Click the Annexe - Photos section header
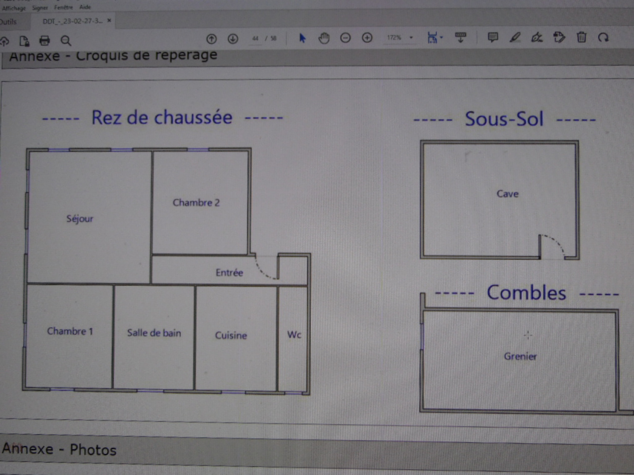634x475 pixels. click(59, 449)
